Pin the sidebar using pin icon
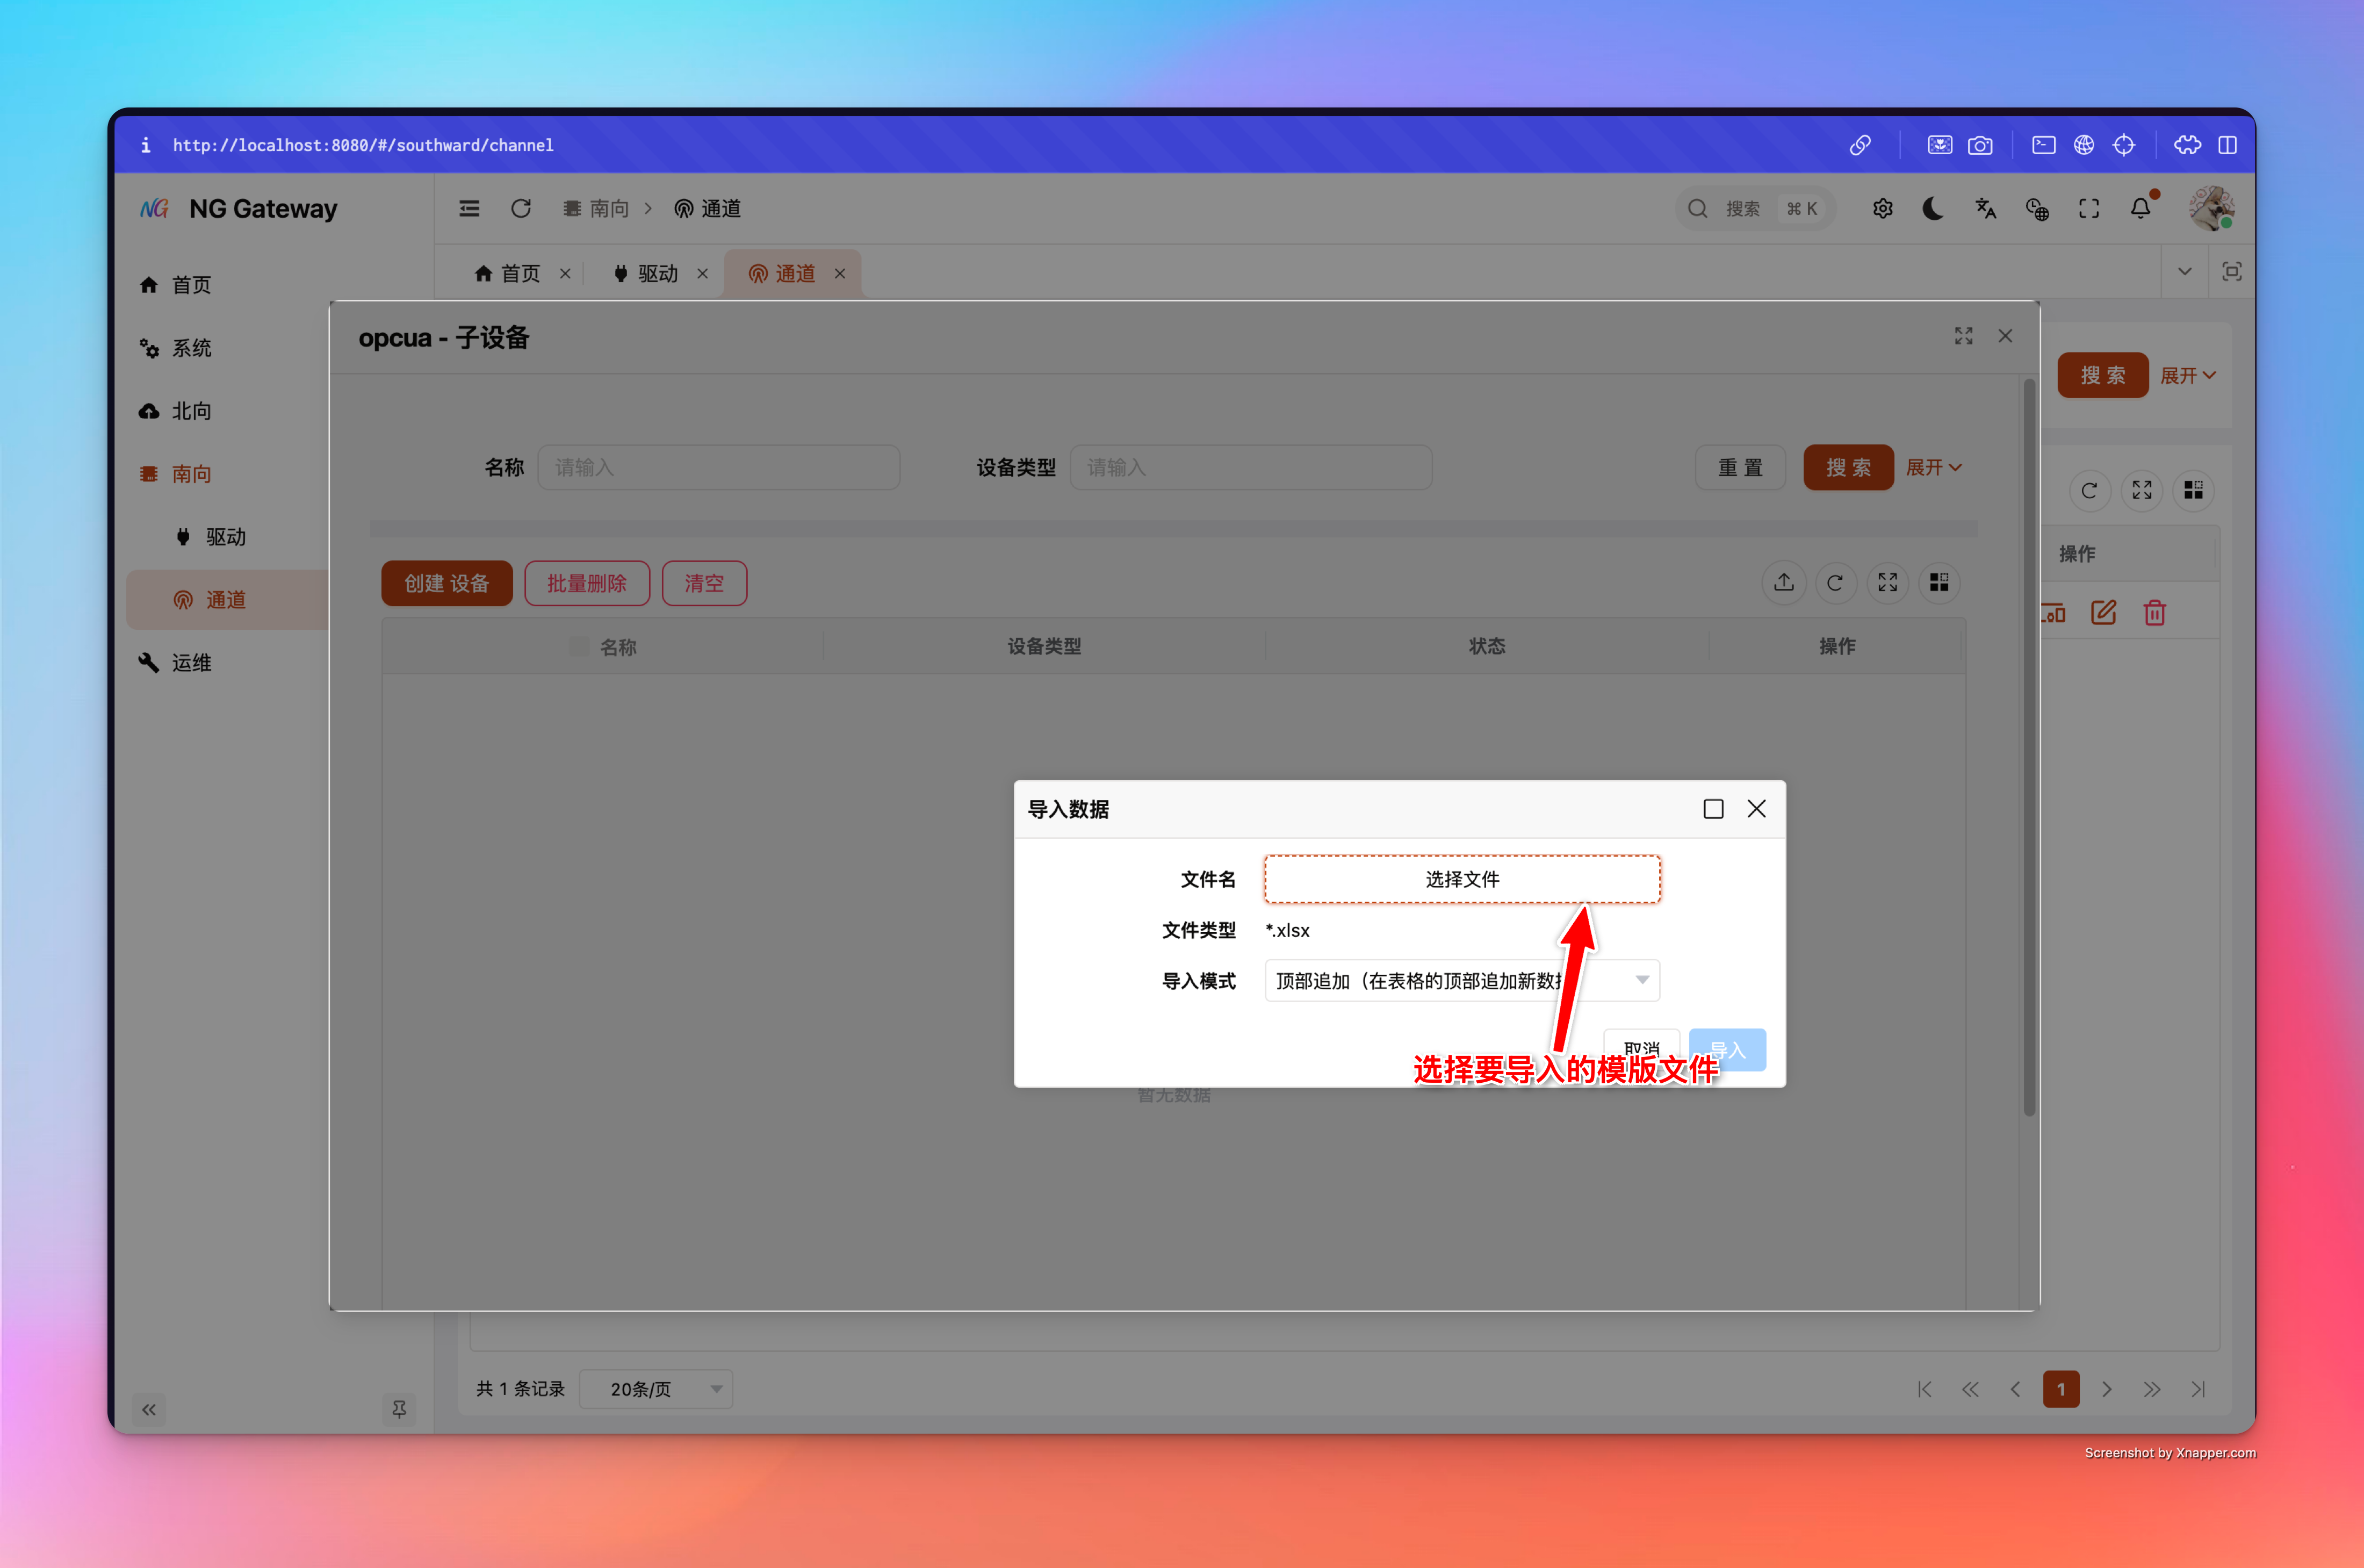This screenshot has width=2364, height=1568. (399, 1409)
